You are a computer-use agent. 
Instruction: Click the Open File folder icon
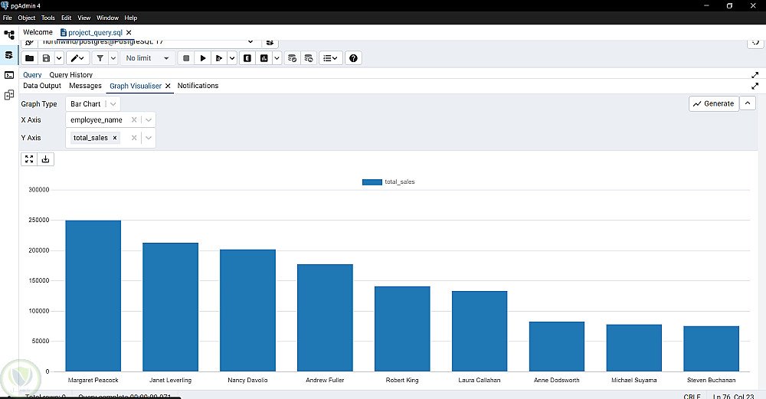click(x=29, y=58)
